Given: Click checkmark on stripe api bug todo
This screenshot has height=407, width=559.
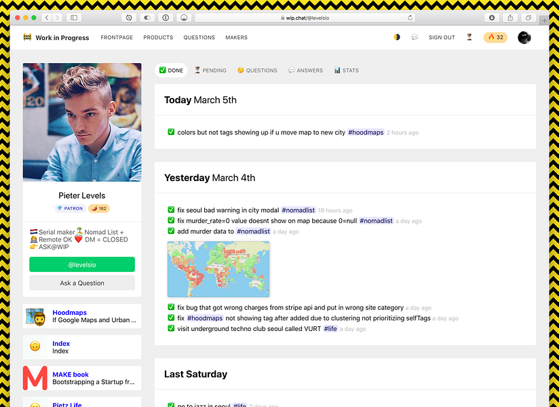Looking at the screenshot, I should coord(171,307).
